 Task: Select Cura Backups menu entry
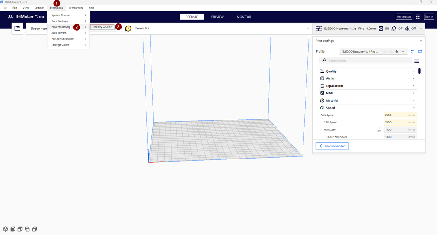(68, 21)
